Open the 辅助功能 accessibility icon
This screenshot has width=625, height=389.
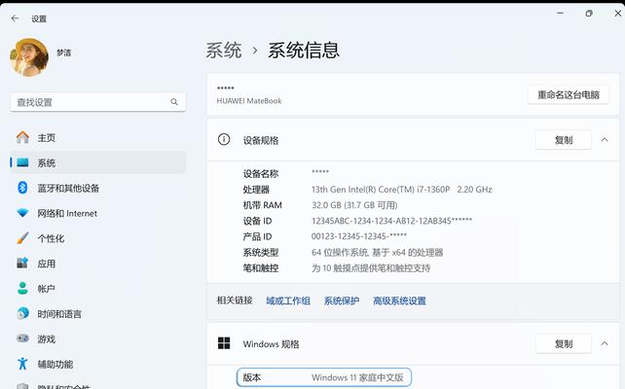pos(22,364)
